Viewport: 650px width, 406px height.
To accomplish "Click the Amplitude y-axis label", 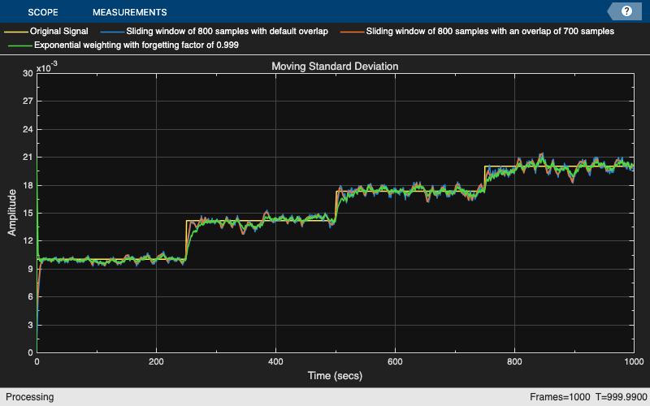I will point(12,213).
